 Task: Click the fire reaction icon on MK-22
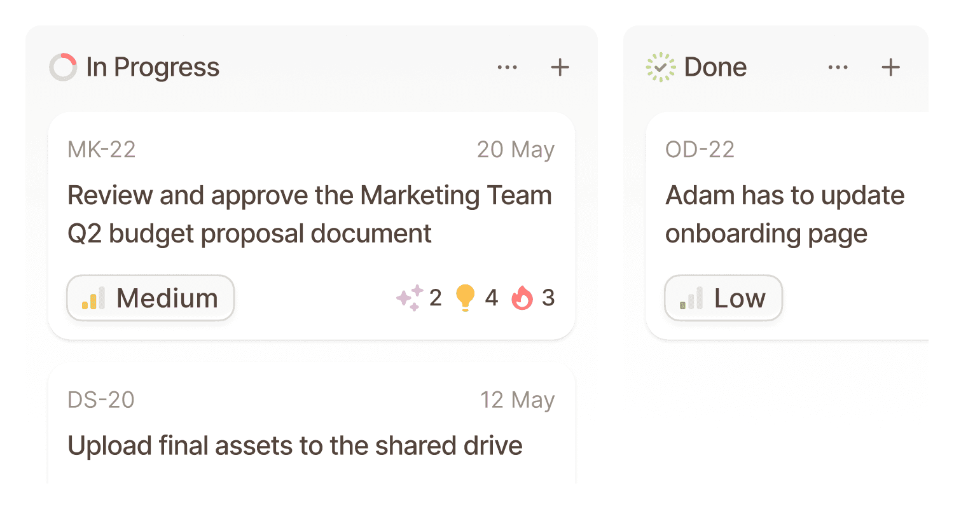(523, 297)
